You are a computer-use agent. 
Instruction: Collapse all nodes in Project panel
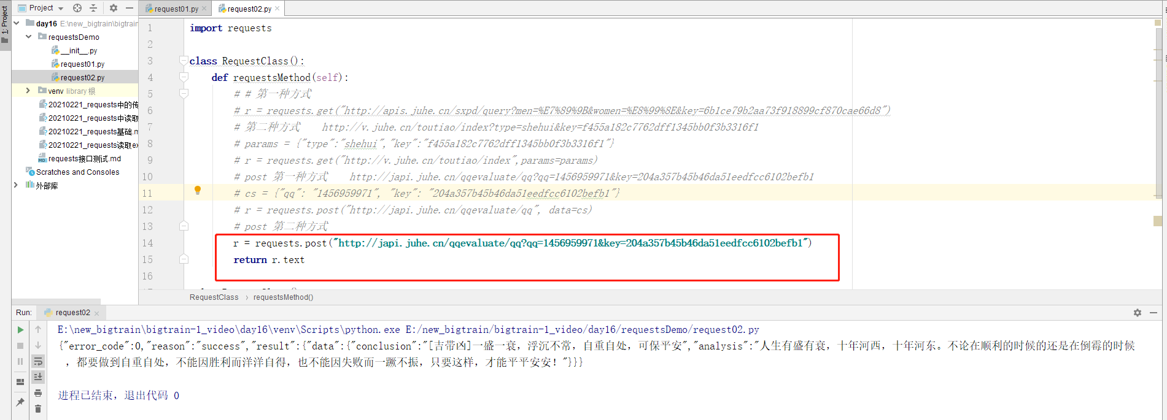pos(93,8)
